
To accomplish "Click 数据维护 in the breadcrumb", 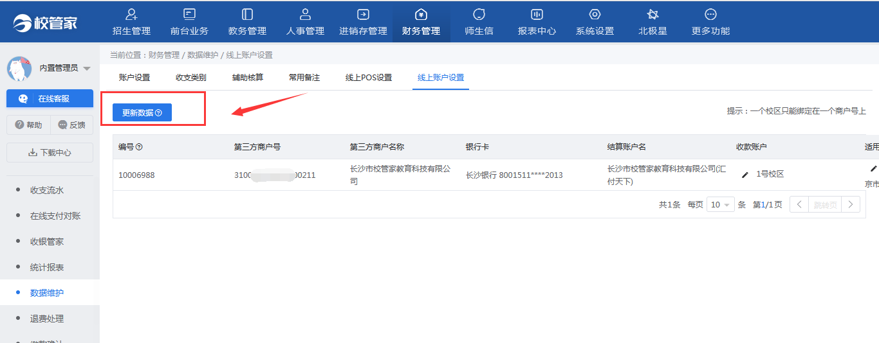I will (203, 55).
